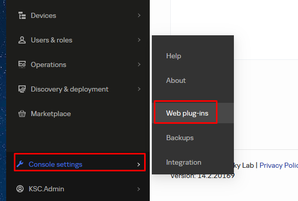The image size is (298, 201).
Task: Open the Marketplace menu label
Action: [x=51, y=114]
